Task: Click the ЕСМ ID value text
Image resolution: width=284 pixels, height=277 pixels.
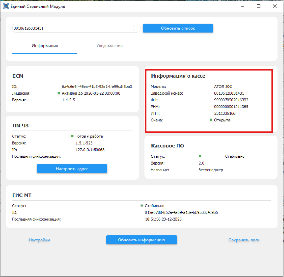Action: (97, 86)
